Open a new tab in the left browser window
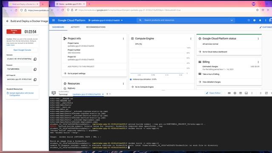272x153 pixels. (x=42, y=4)
